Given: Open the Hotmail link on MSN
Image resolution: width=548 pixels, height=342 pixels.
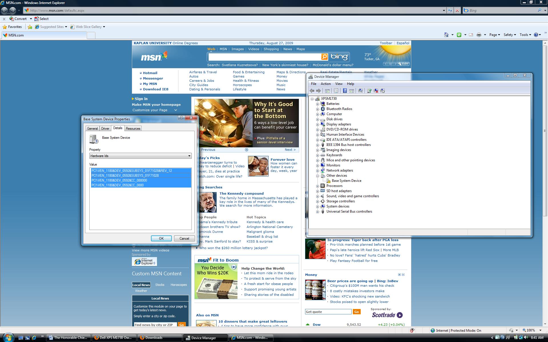Looking at the screenshot, I should 150,73.
